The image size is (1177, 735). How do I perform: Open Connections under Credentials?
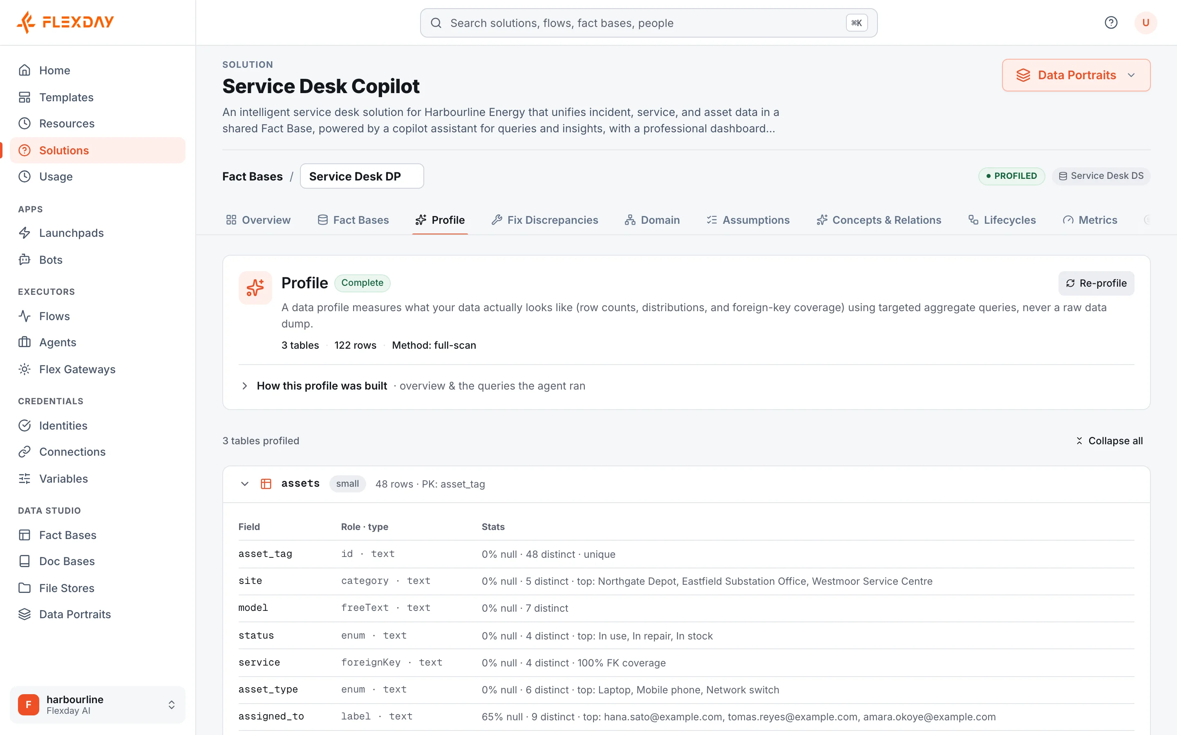point(97,452)
